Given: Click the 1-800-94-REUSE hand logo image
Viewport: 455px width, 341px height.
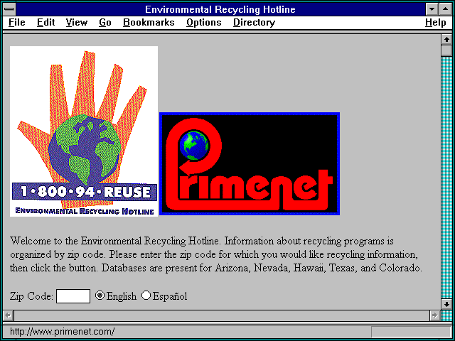Looking at the screenshot, I should click(84, 131).
